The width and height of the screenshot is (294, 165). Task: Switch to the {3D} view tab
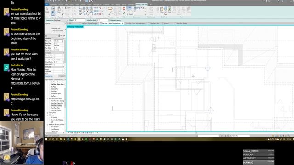70,23
